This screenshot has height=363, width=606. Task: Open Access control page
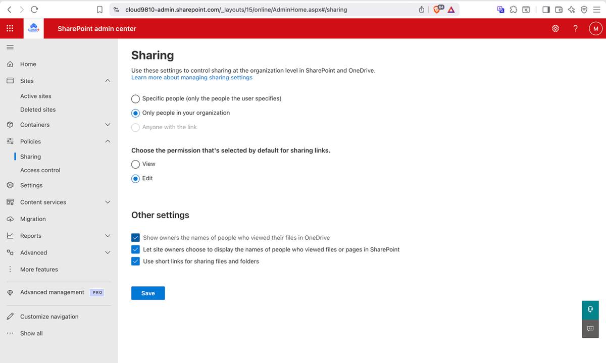coord(40,170)
